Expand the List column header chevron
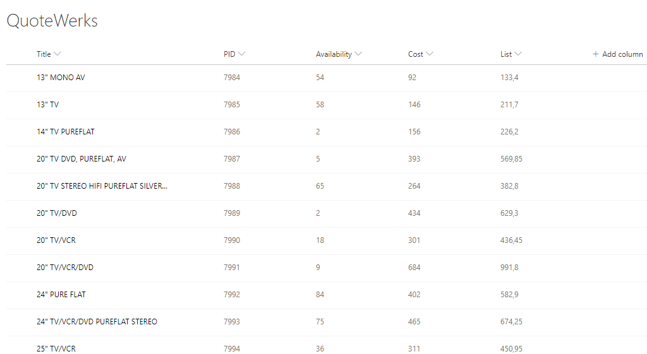 (519, 54)
